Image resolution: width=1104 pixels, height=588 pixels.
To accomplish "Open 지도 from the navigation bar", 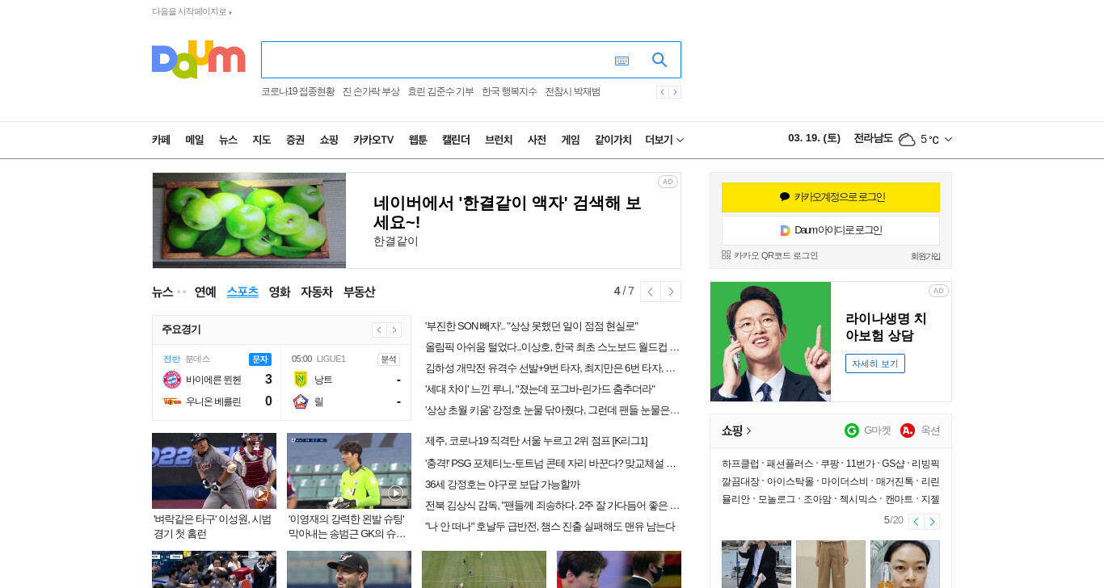I will 261,140.
